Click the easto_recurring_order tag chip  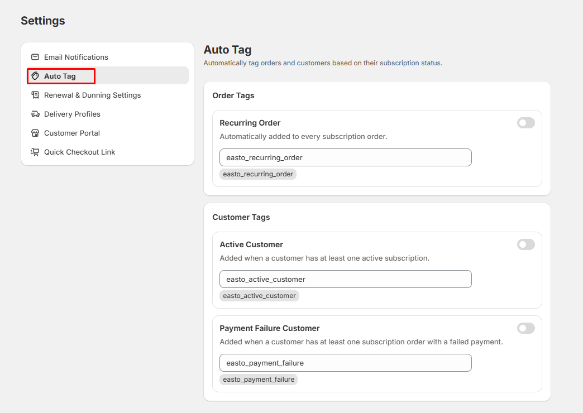258,174
